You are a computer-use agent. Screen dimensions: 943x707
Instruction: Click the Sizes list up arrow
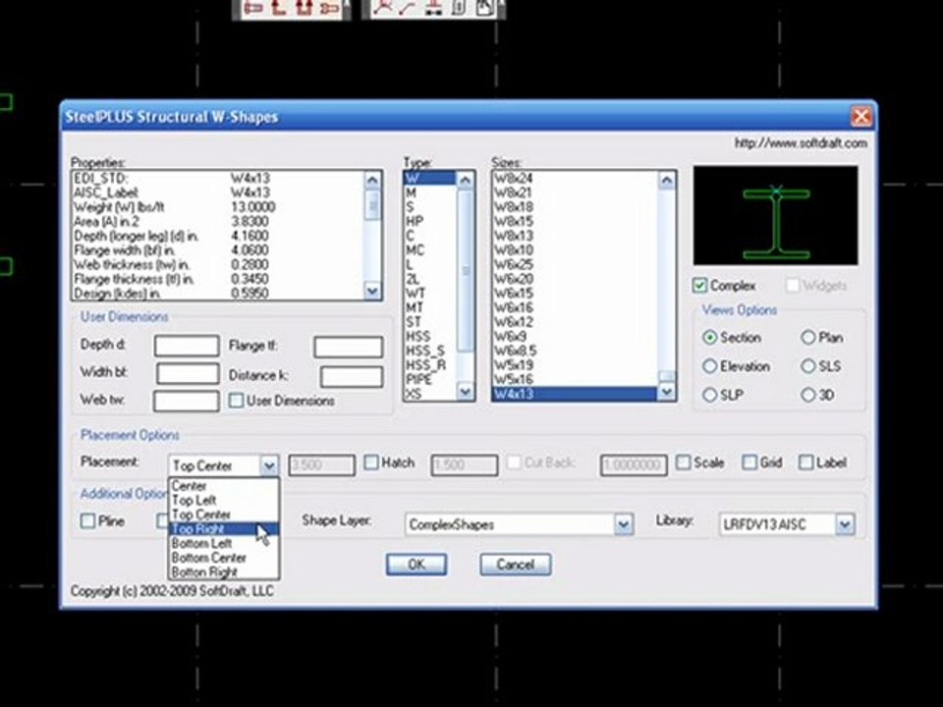tap(666, 180)
